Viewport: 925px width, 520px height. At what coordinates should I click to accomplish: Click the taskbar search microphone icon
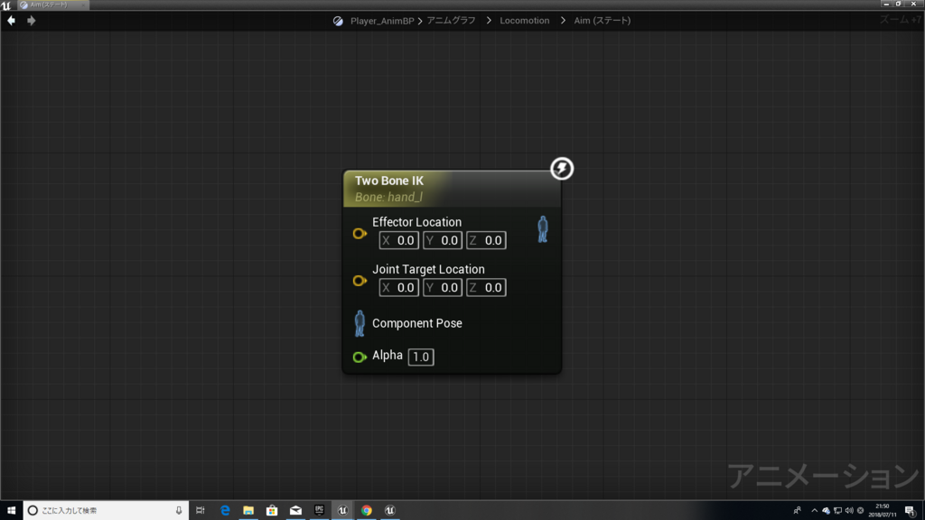coord(179,510)
